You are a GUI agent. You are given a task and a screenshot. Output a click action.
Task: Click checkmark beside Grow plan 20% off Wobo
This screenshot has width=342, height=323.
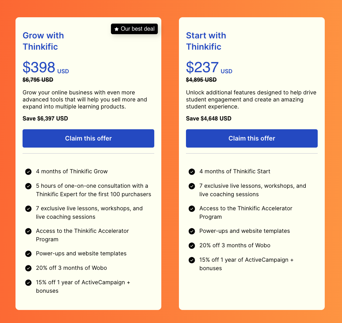coord(29,268)
